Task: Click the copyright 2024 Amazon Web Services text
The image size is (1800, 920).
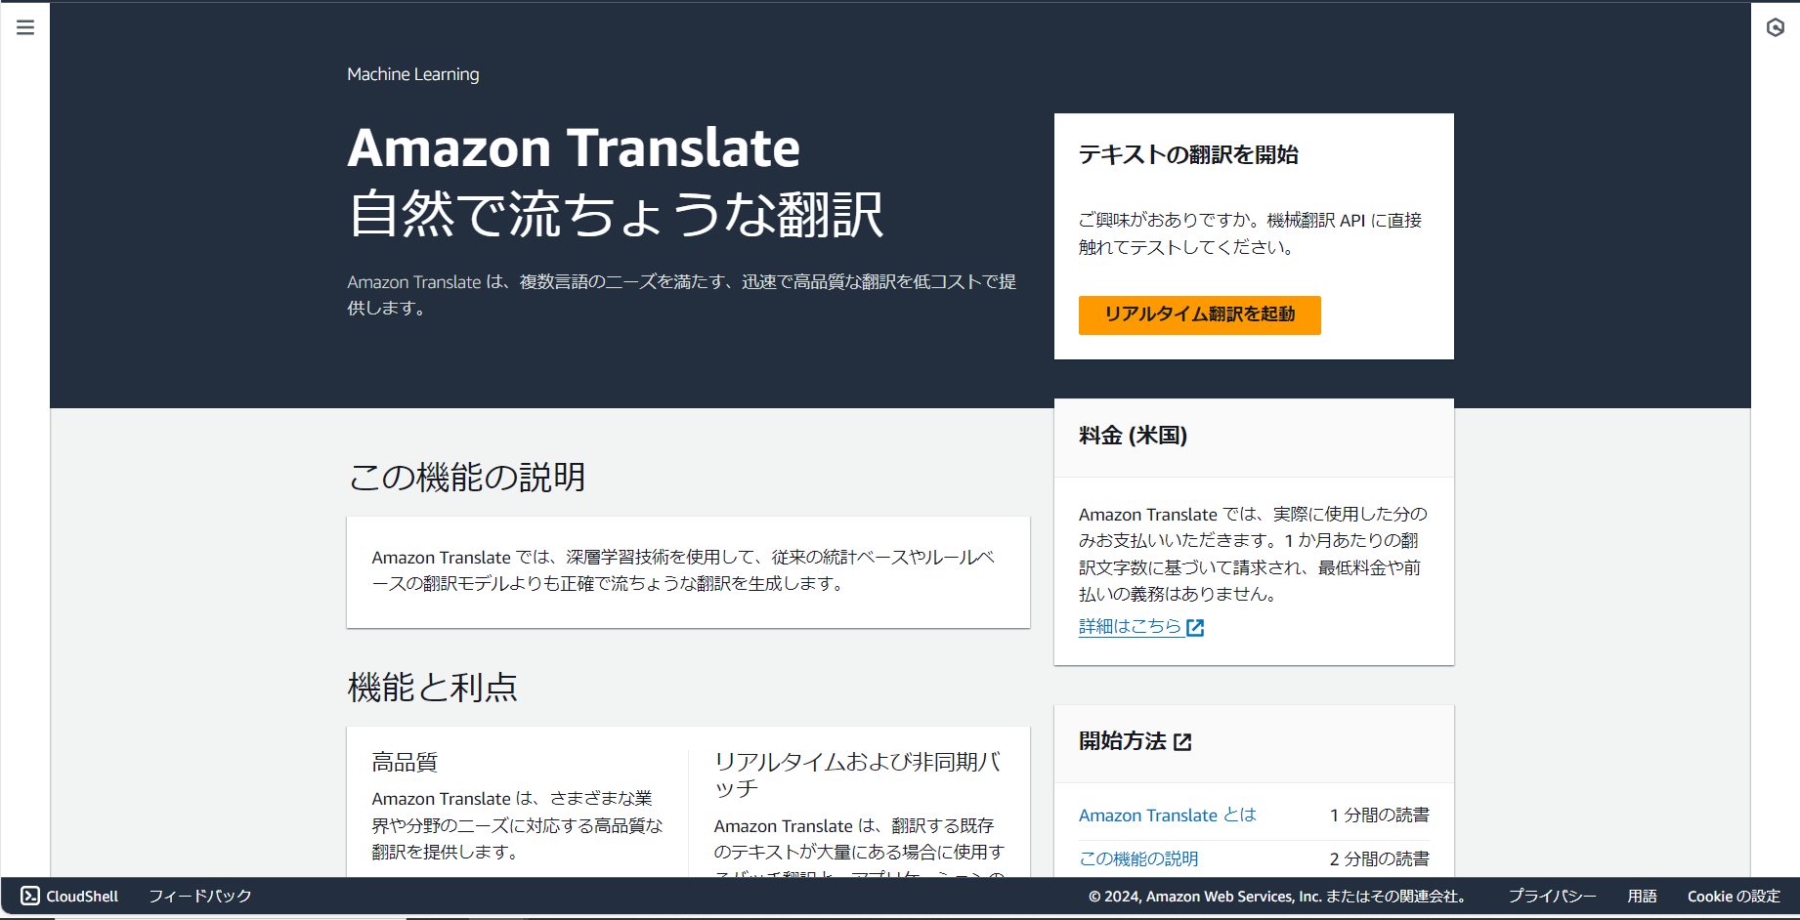Action: point(1280,896)
